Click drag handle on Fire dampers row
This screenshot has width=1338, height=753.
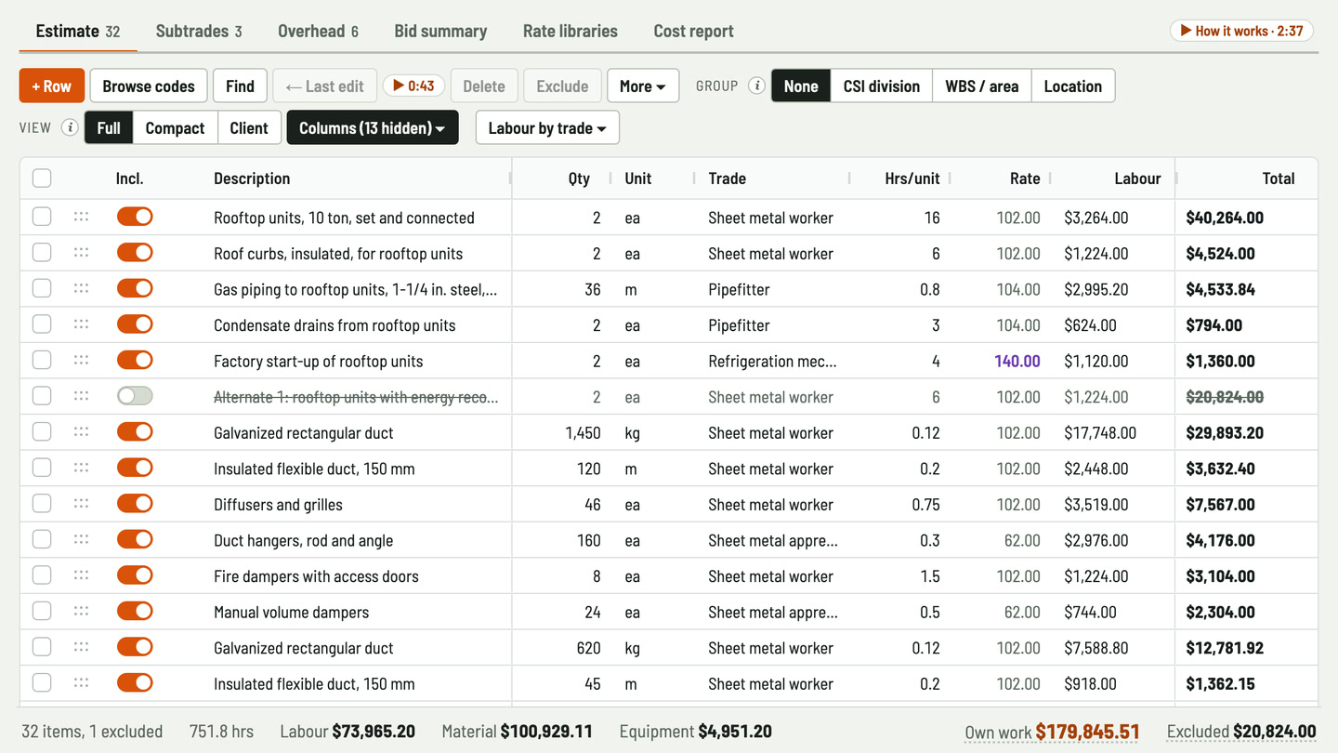(x=81, y=575)
